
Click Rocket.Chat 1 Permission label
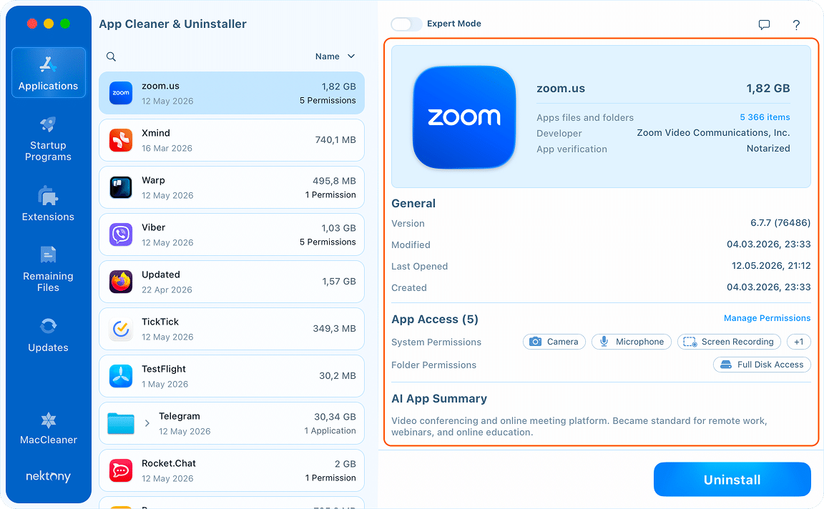pyautogui.click(x=330, y=478)
